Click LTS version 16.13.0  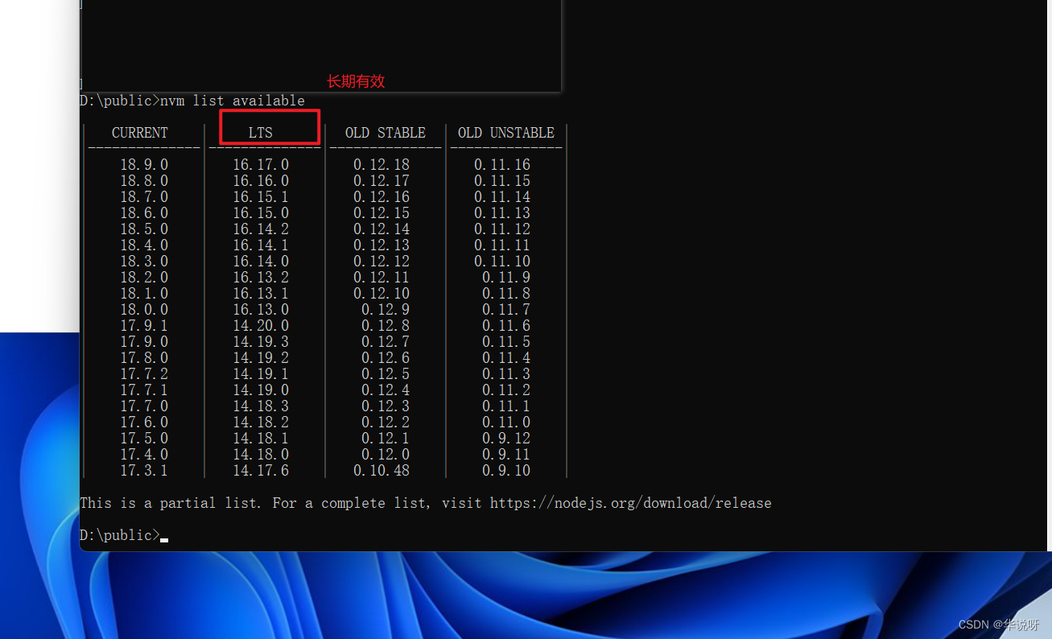(x=261, y=310)
